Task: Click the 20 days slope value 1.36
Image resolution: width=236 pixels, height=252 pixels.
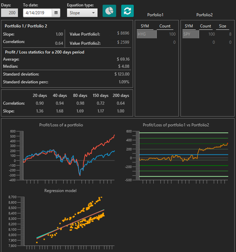Action: coord(40,111)
